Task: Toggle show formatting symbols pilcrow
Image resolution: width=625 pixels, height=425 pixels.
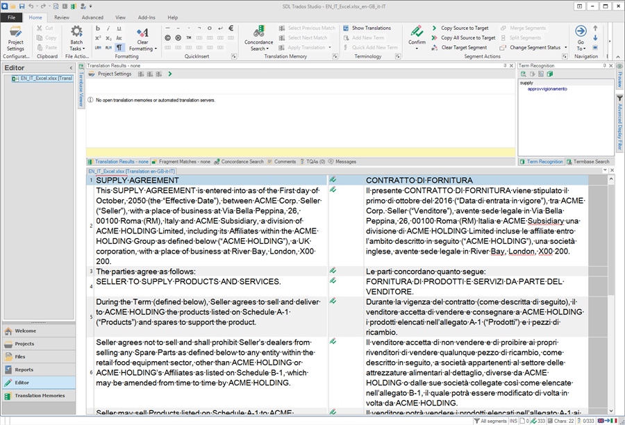Action: point(119,47)
